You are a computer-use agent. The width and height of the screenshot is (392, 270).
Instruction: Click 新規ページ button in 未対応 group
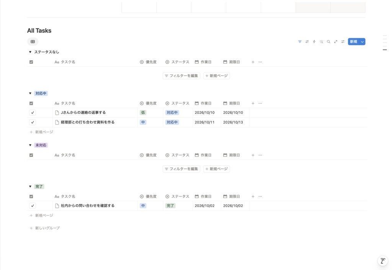coord(217,169)
